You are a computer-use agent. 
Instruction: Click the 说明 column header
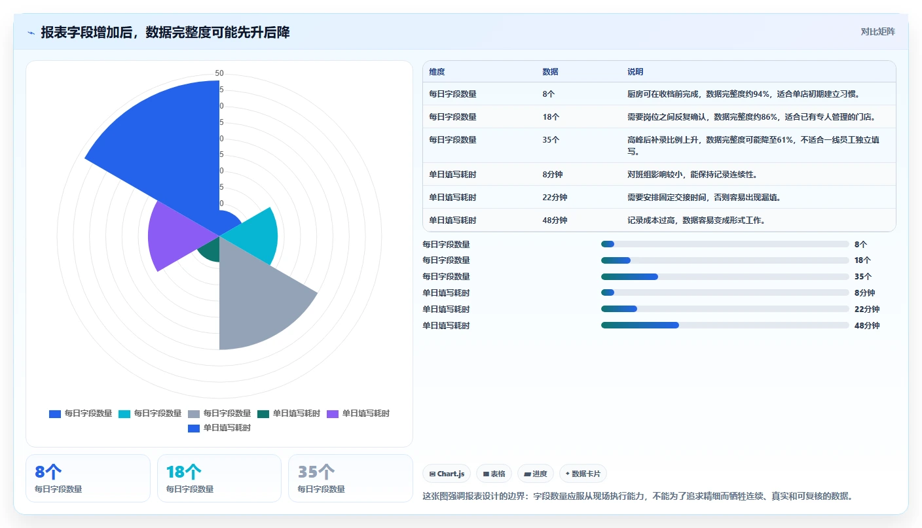pyautogui.click(x=635, y=72)
